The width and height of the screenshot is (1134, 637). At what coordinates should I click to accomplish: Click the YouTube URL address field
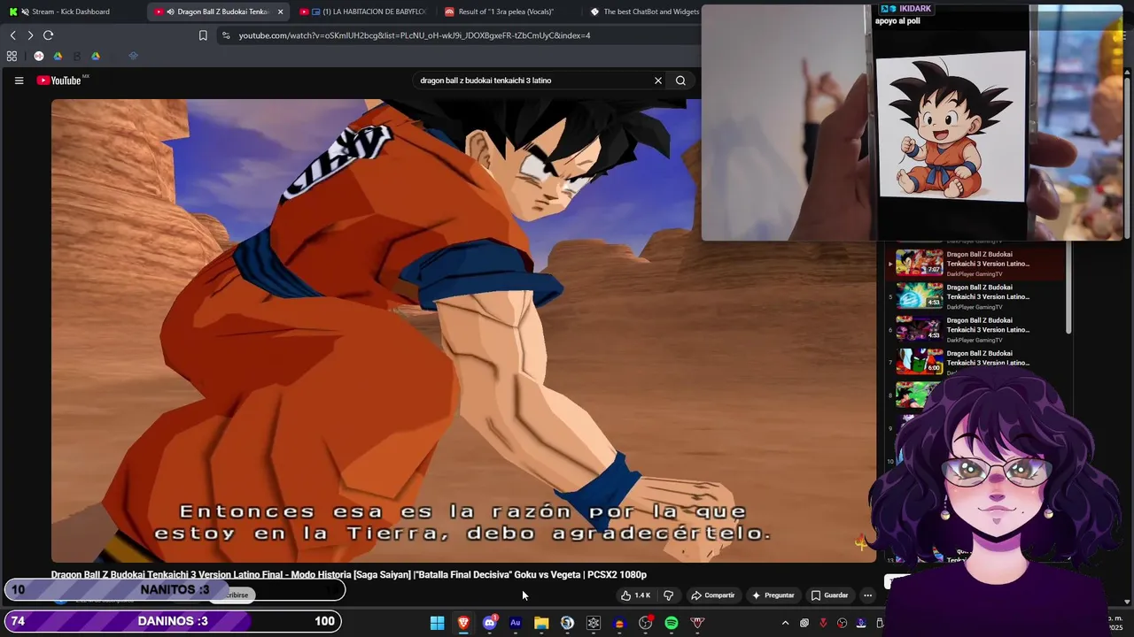tap(415, 35)
